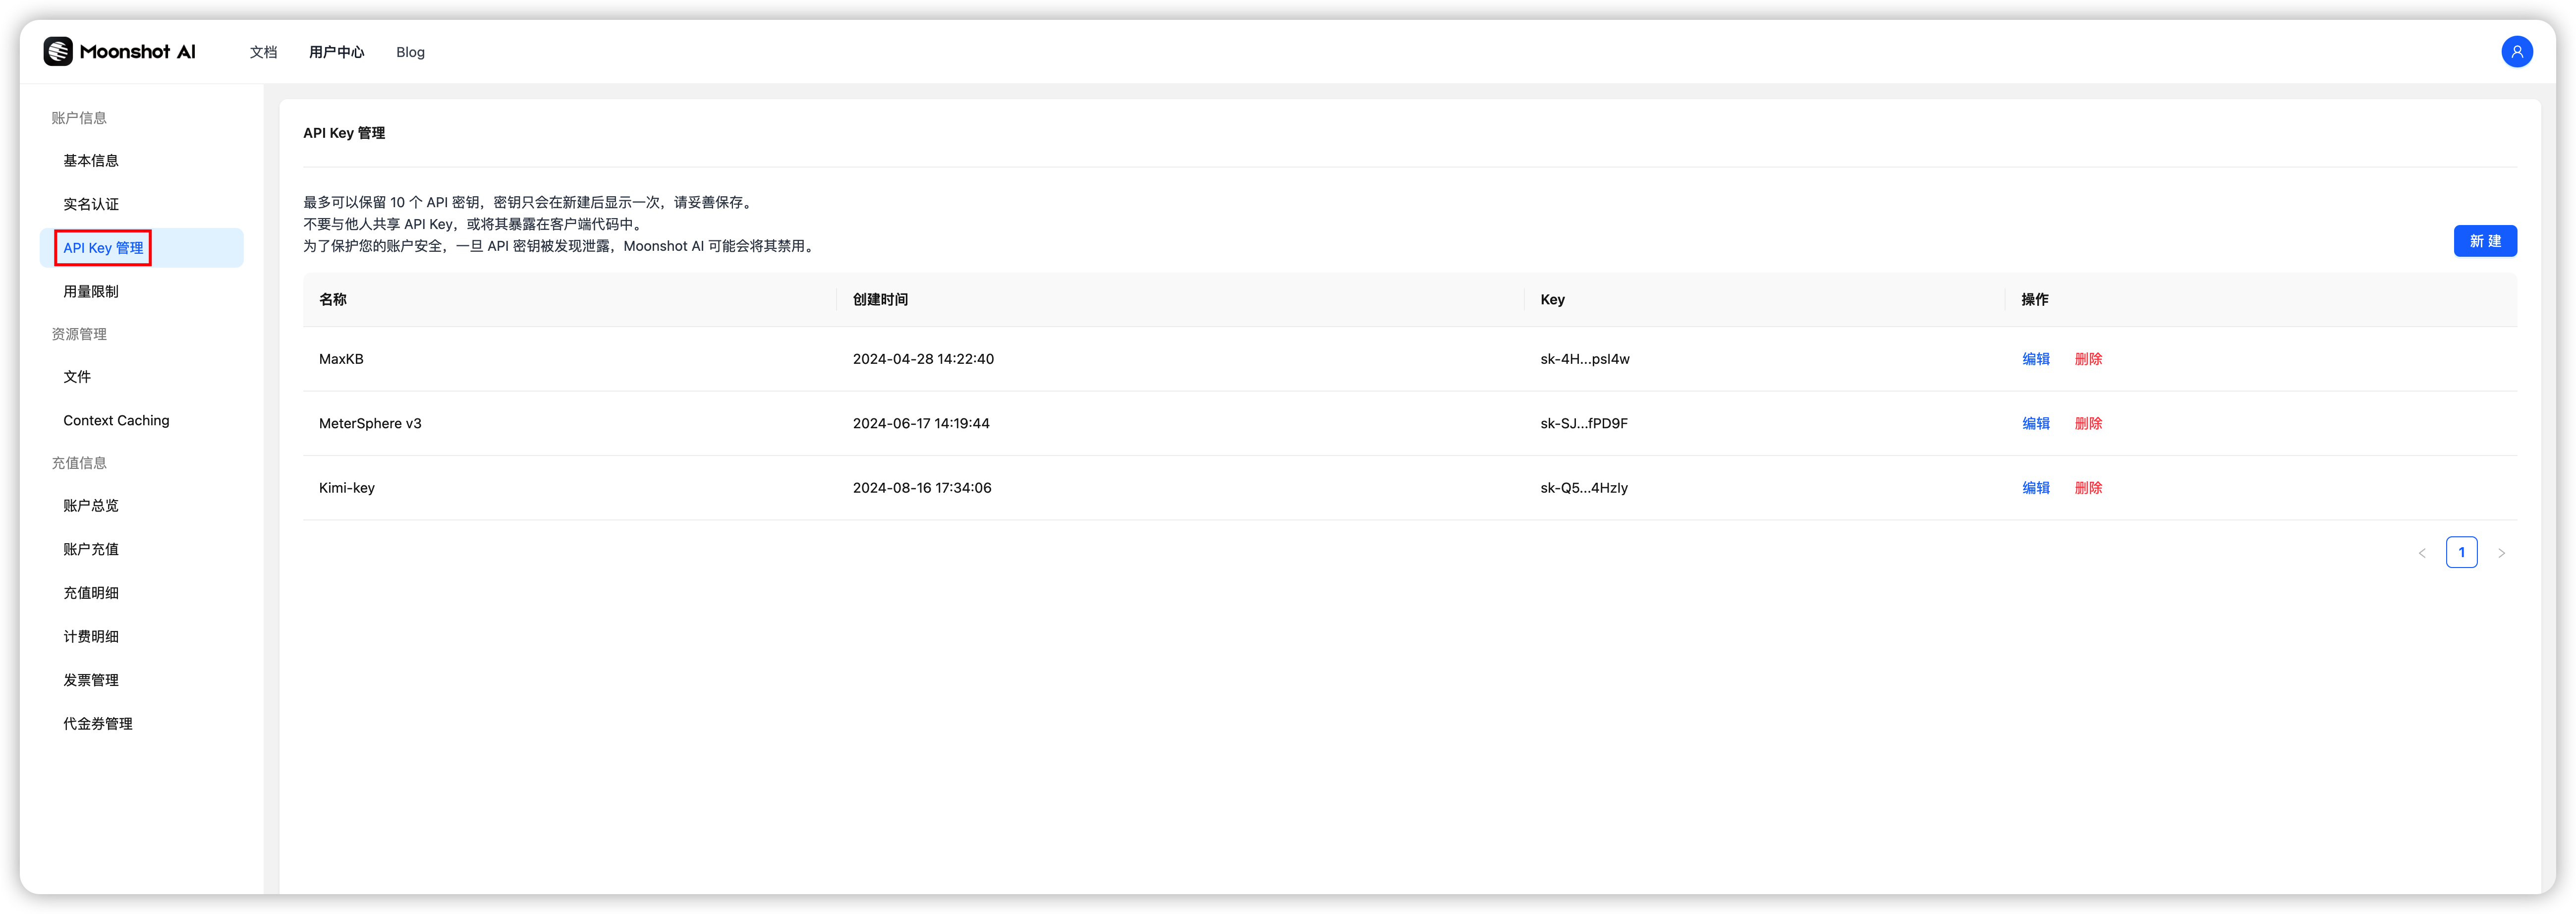
Task: Select page 1 in pagination
Action: (x=2461, y=552)
